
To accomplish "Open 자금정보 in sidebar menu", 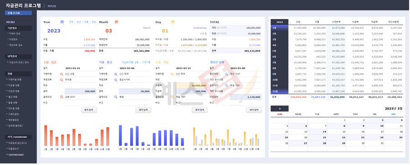I will coord(13,40).
